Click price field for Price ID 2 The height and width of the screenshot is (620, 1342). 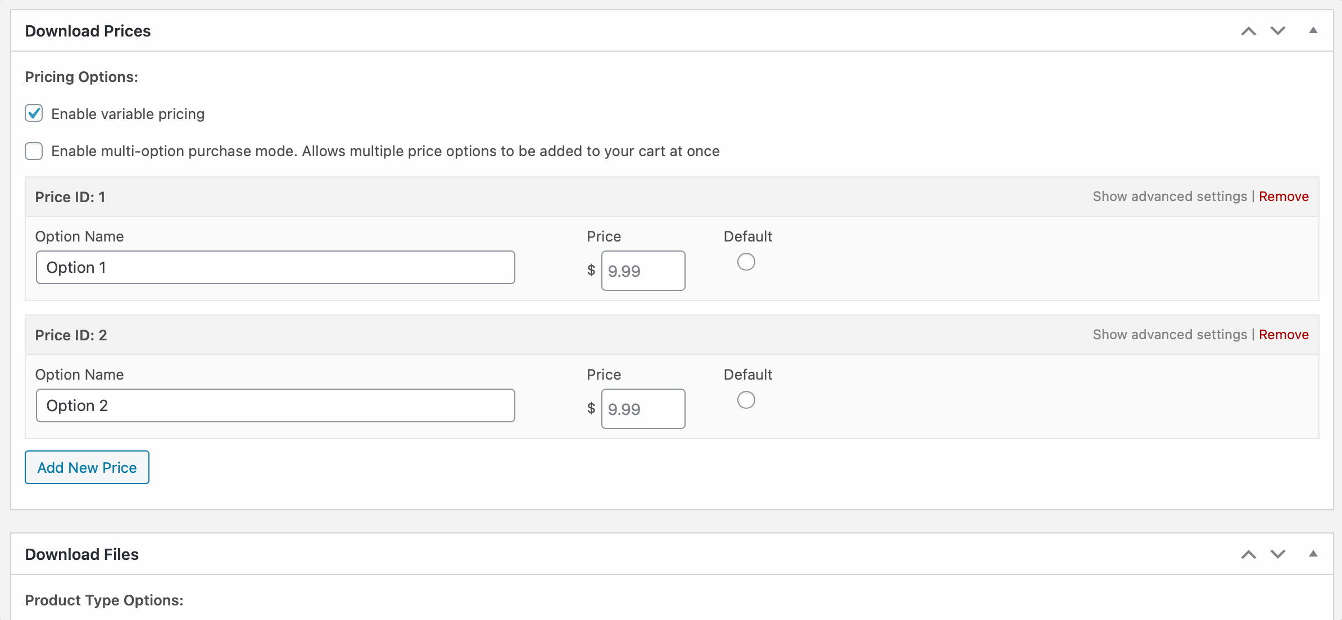[x=643, y=409]
